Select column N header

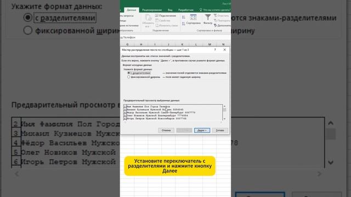click(x=223, y=44)
